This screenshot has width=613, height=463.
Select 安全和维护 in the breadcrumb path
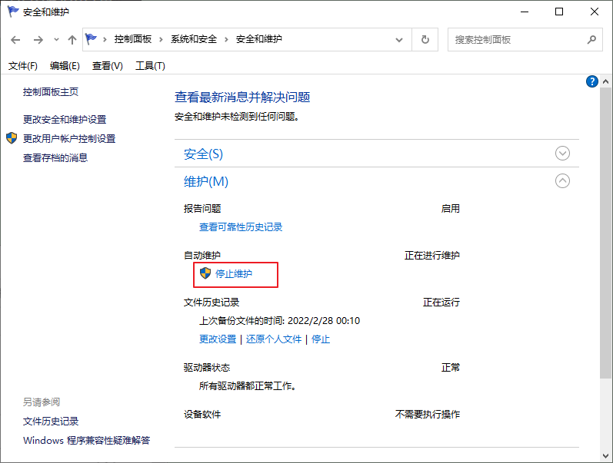[x=258, y=39]
